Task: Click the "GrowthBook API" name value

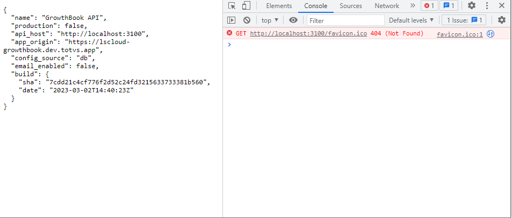Action: coord(72,18)
